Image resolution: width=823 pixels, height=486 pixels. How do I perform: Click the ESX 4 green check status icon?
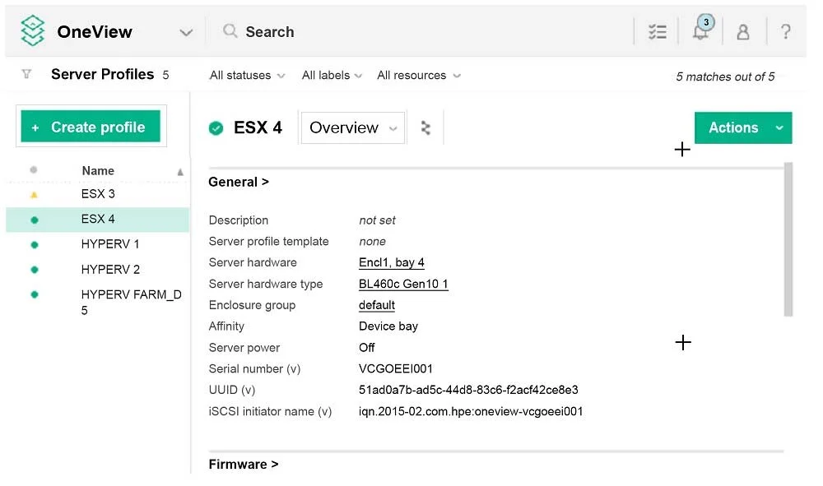point(216,128)
